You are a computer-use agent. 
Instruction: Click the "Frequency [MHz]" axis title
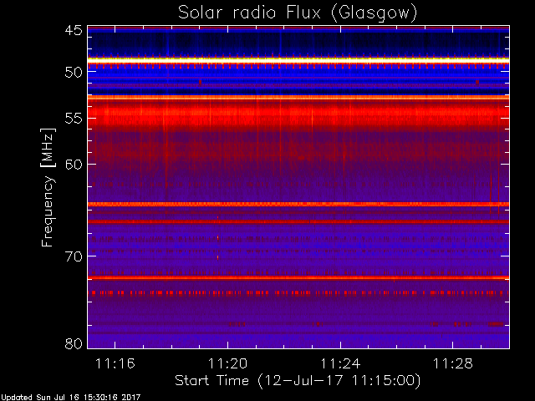coord(48,187)
